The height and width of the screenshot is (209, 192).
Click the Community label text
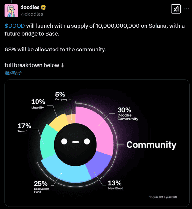151,145
